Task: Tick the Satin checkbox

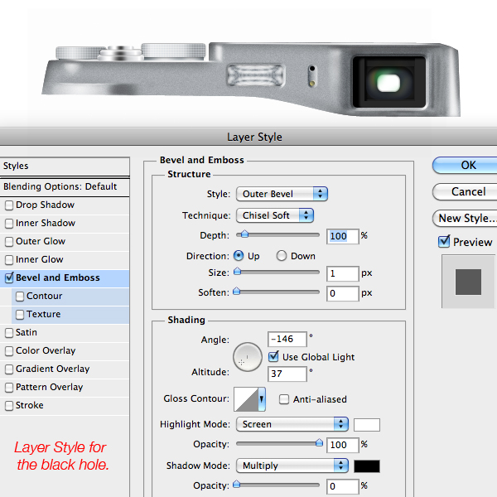Action: point(9,333)
